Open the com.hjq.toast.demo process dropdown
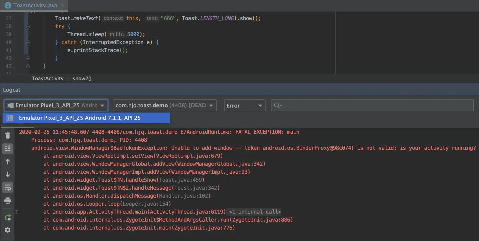The width and height of the screenshot is (479, 241). point(165,106)
